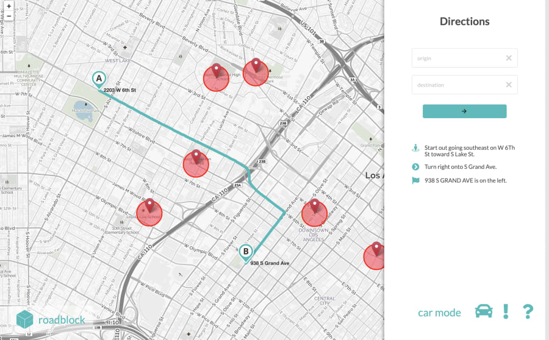Screen dimensions: 549x340
Task: Click the '2203 W 6th St' map label
Action: (120, 90)
